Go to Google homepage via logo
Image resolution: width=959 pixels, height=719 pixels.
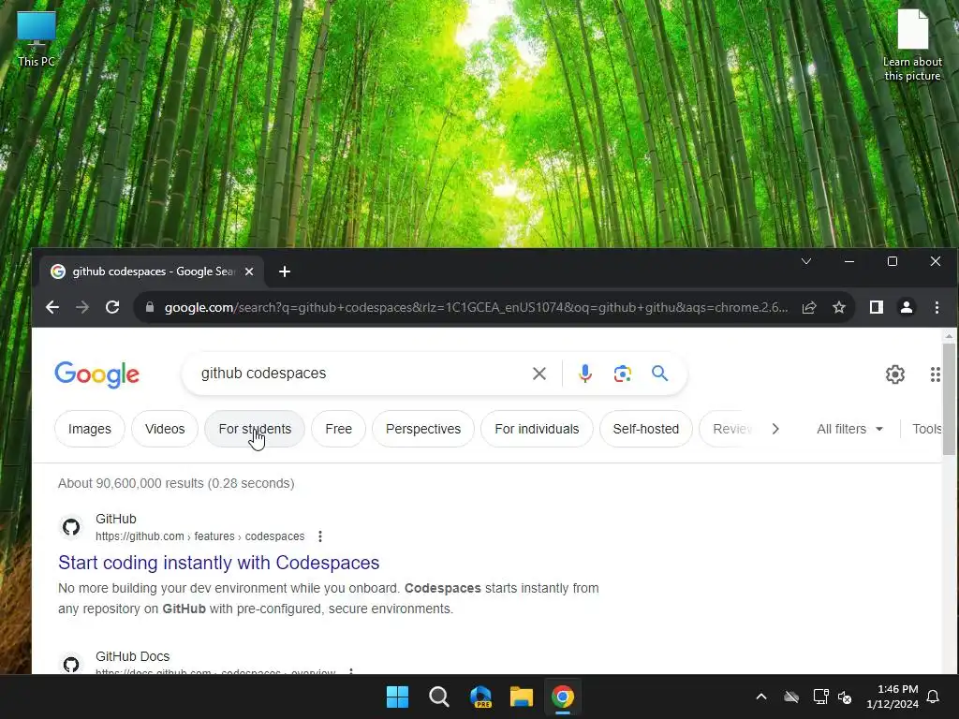coord(97,374)
